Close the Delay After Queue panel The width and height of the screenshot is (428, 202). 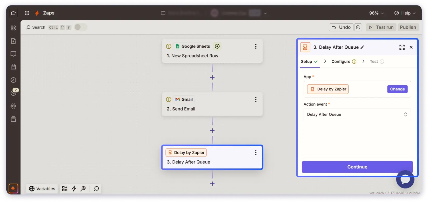[x=411, y=47]
